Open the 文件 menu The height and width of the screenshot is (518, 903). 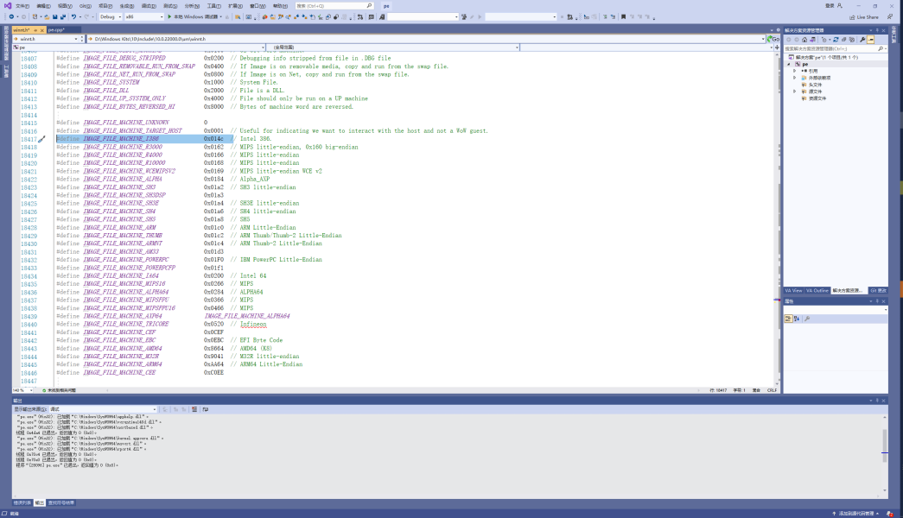(x=22, y=5)
